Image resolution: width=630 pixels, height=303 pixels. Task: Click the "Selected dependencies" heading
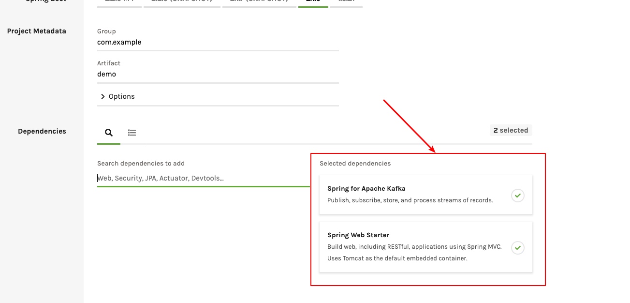click(355, 163)
